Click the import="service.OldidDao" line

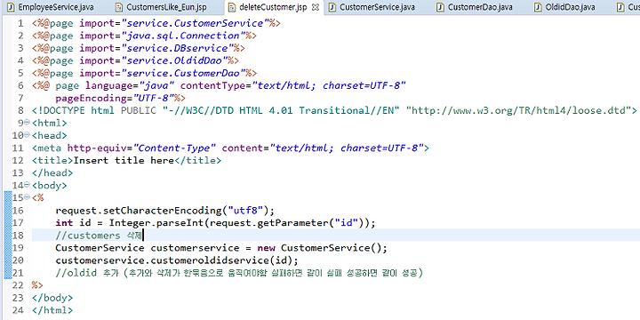[x=135, y=60]
